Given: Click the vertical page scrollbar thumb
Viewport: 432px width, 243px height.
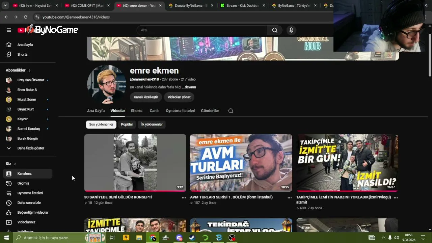Looking at the screenshot, I should pyautogui.click(x=430, y=55).
